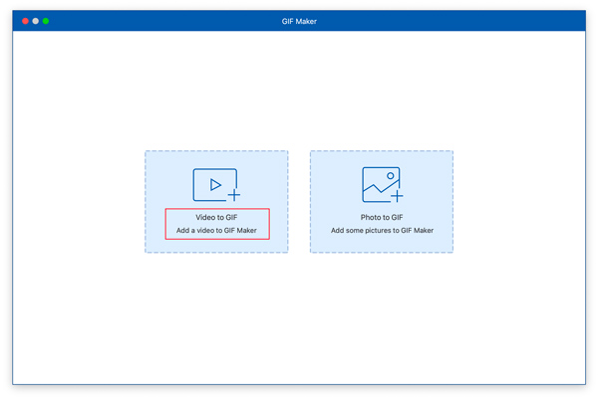Click the play triangle inside video icon
The image size is (598, 399).
click(213, 185)
